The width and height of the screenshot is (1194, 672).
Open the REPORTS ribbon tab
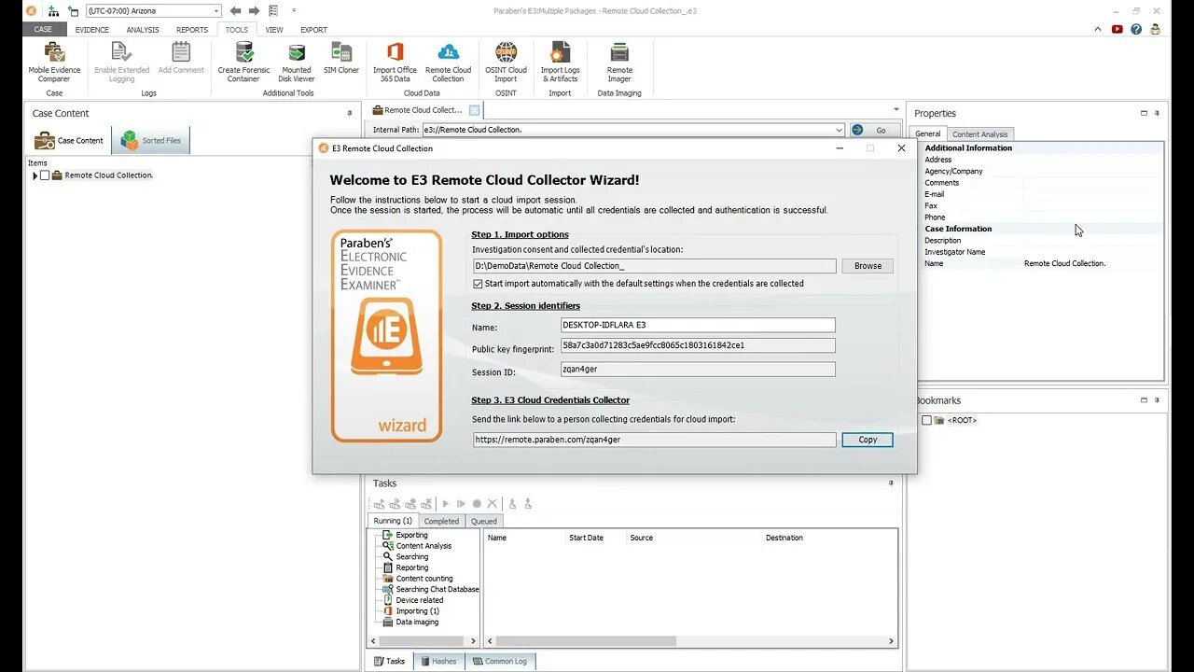click(192, 29)
